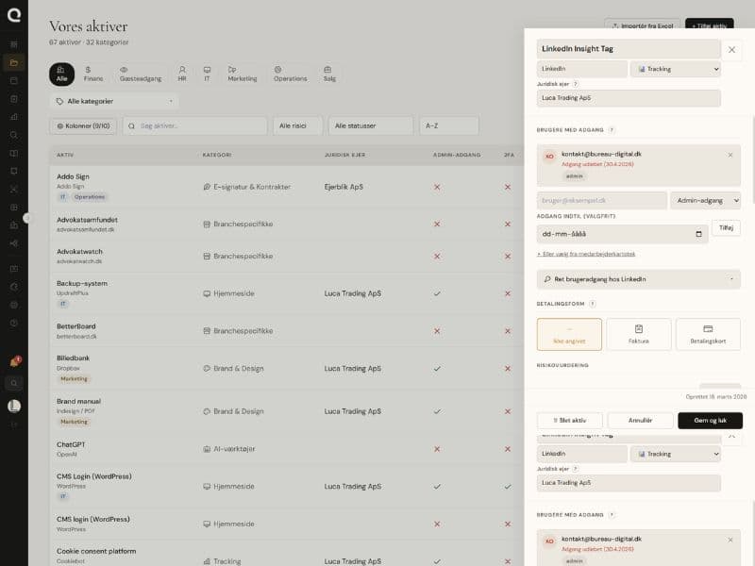Viewport: 755px width, 566px height.
Task: Click the Slet aktiv button
Action: 570,421
